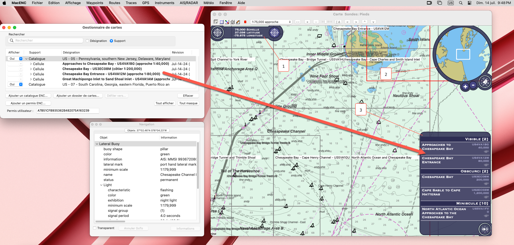Select the Support radio button

click(111, 41)
